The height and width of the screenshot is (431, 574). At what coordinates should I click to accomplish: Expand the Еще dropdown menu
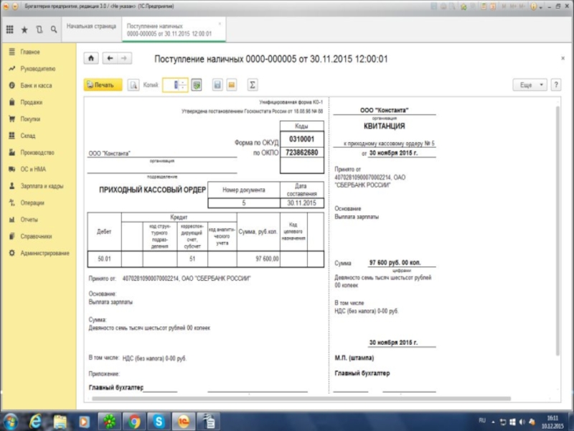tap(530, 85)
